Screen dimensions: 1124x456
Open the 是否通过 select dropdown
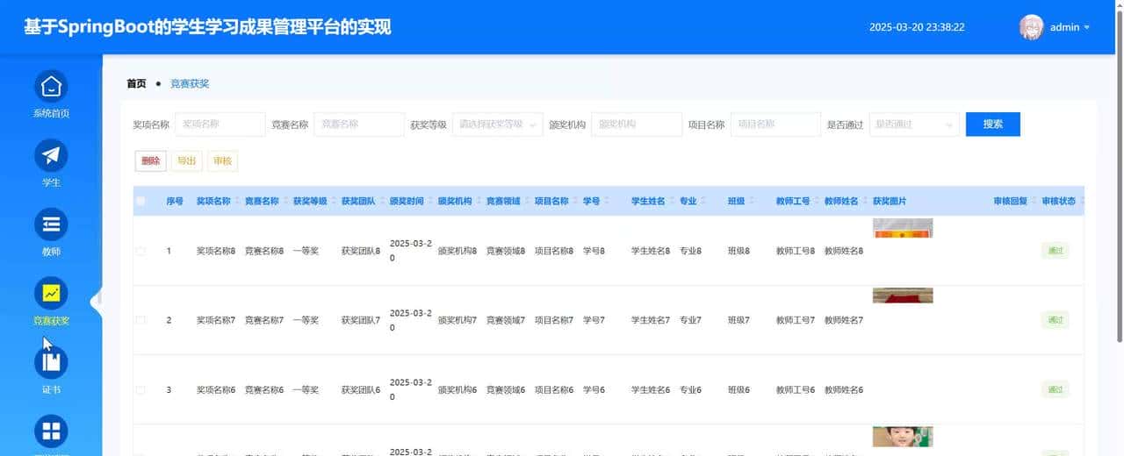pos(914,125)
